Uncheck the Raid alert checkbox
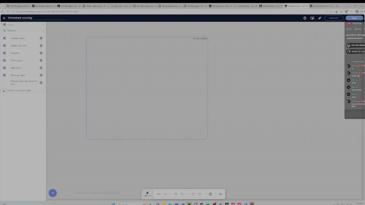Image resolution: width=365 pixels, height=205 pixels. pos(4,68)
